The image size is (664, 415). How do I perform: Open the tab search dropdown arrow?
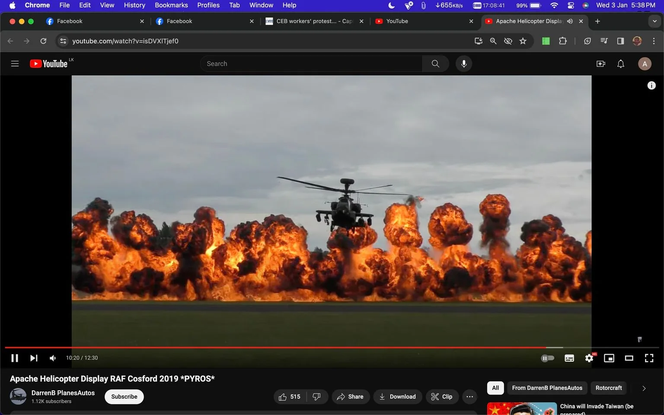(654, 21)
